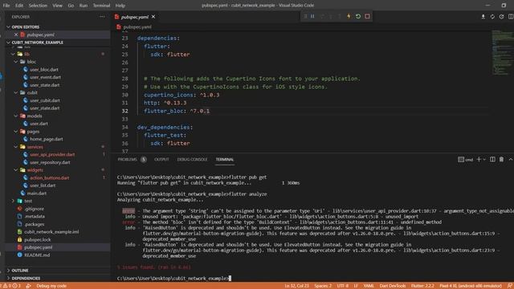This screenshot has width=514, height=289.
Task: Stop debugging with the red square
Action: [x=367, y=16]
